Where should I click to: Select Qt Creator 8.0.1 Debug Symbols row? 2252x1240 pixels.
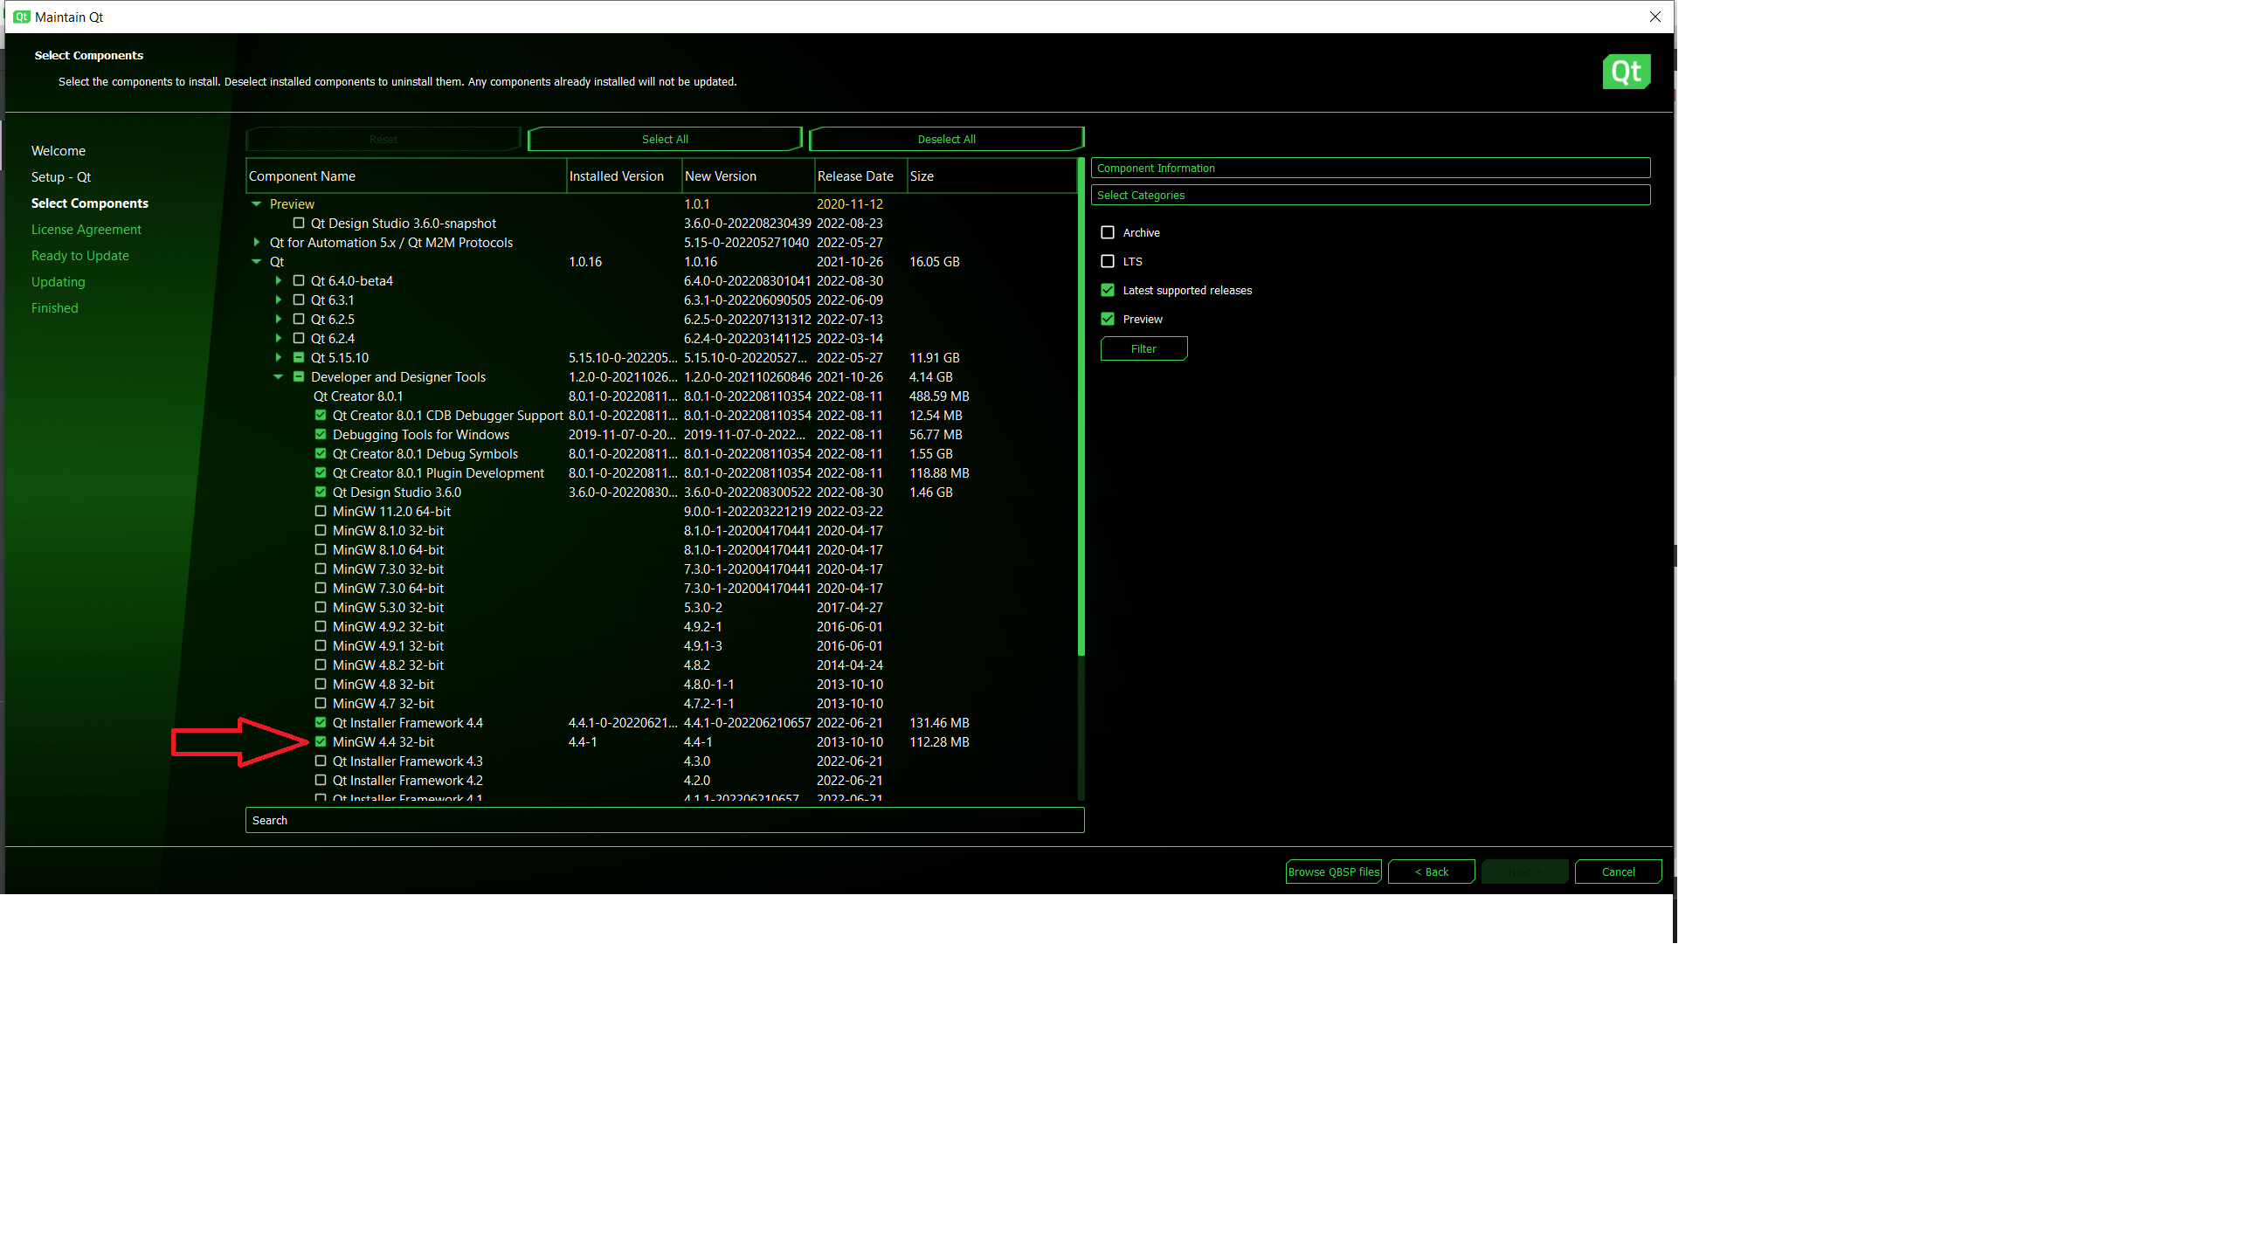coord(662,453)
